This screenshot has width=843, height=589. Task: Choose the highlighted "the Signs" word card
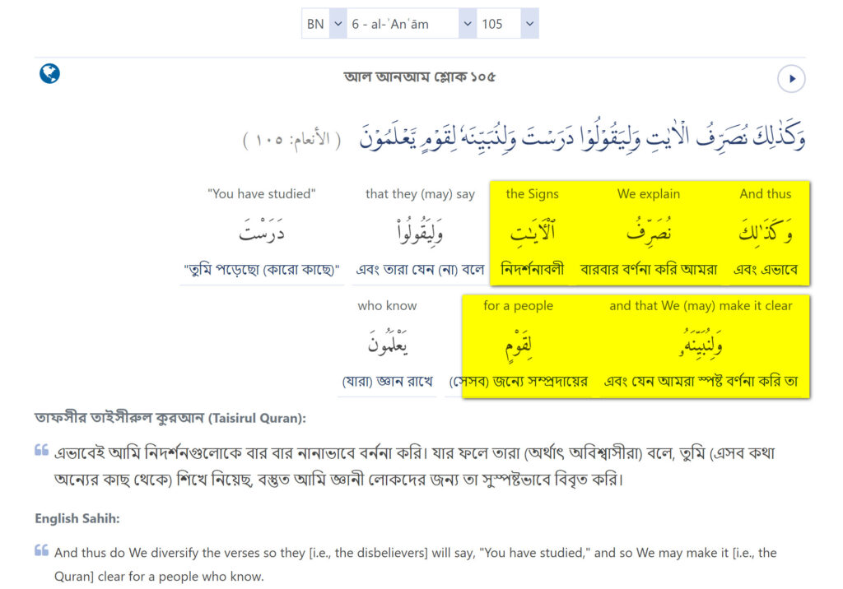pyautogui.click(x=532, y=233)
